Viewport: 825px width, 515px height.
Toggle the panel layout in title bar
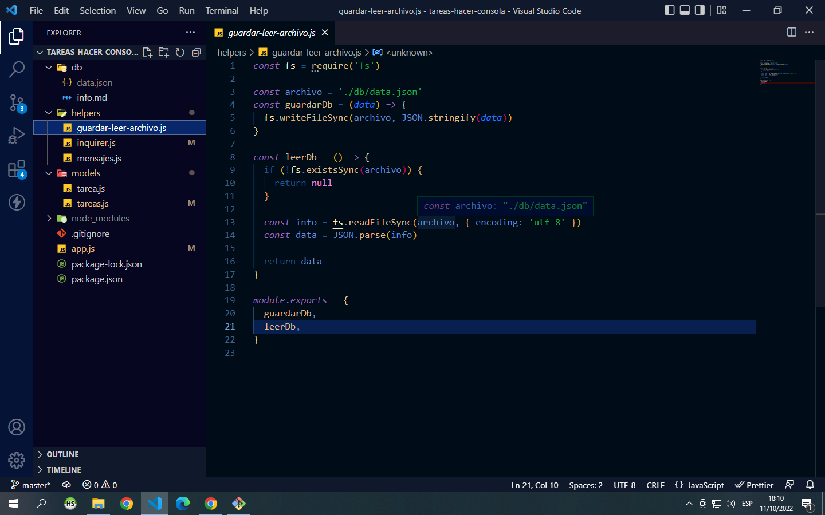[685, 10]
